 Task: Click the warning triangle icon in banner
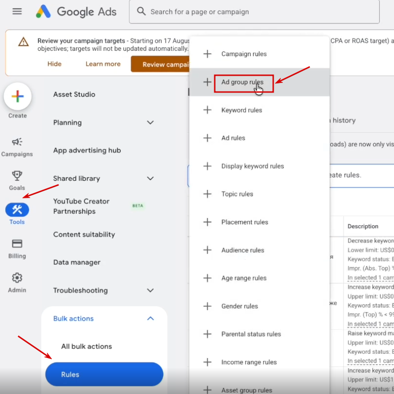pos(23,42)
